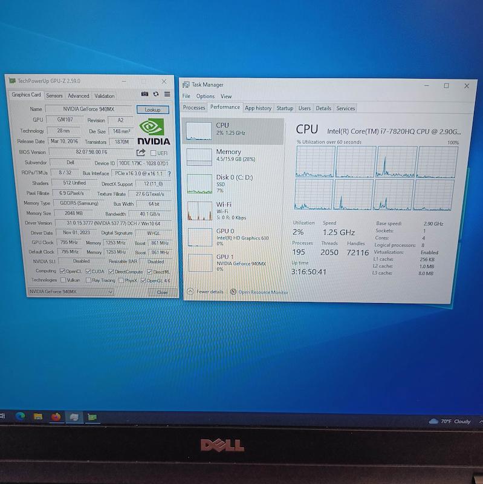Switch to the Startup tab
Viewport: 483px width, 484px height.
click(x=285, y=108)
